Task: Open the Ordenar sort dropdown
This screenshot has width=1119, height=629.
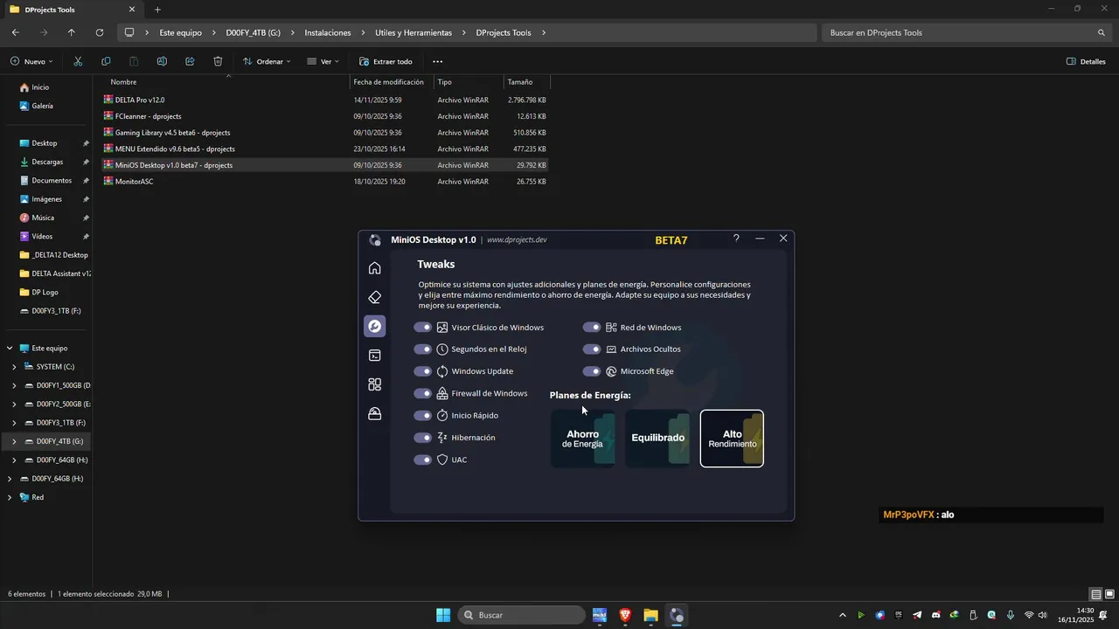Action: click(266, 61)
